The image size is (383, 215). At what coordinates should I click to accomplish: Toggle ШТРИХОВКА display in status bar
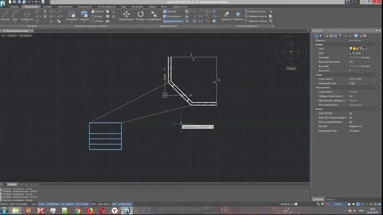[125, 204]
